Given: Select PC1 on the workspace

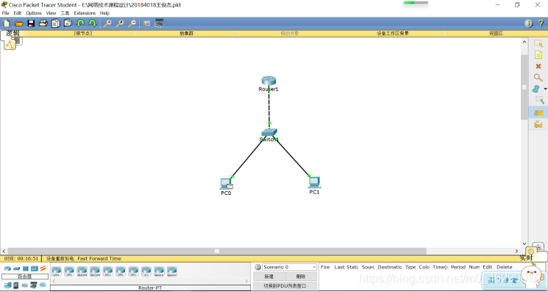Looking at the screenshot, I should tap(314, 182).
